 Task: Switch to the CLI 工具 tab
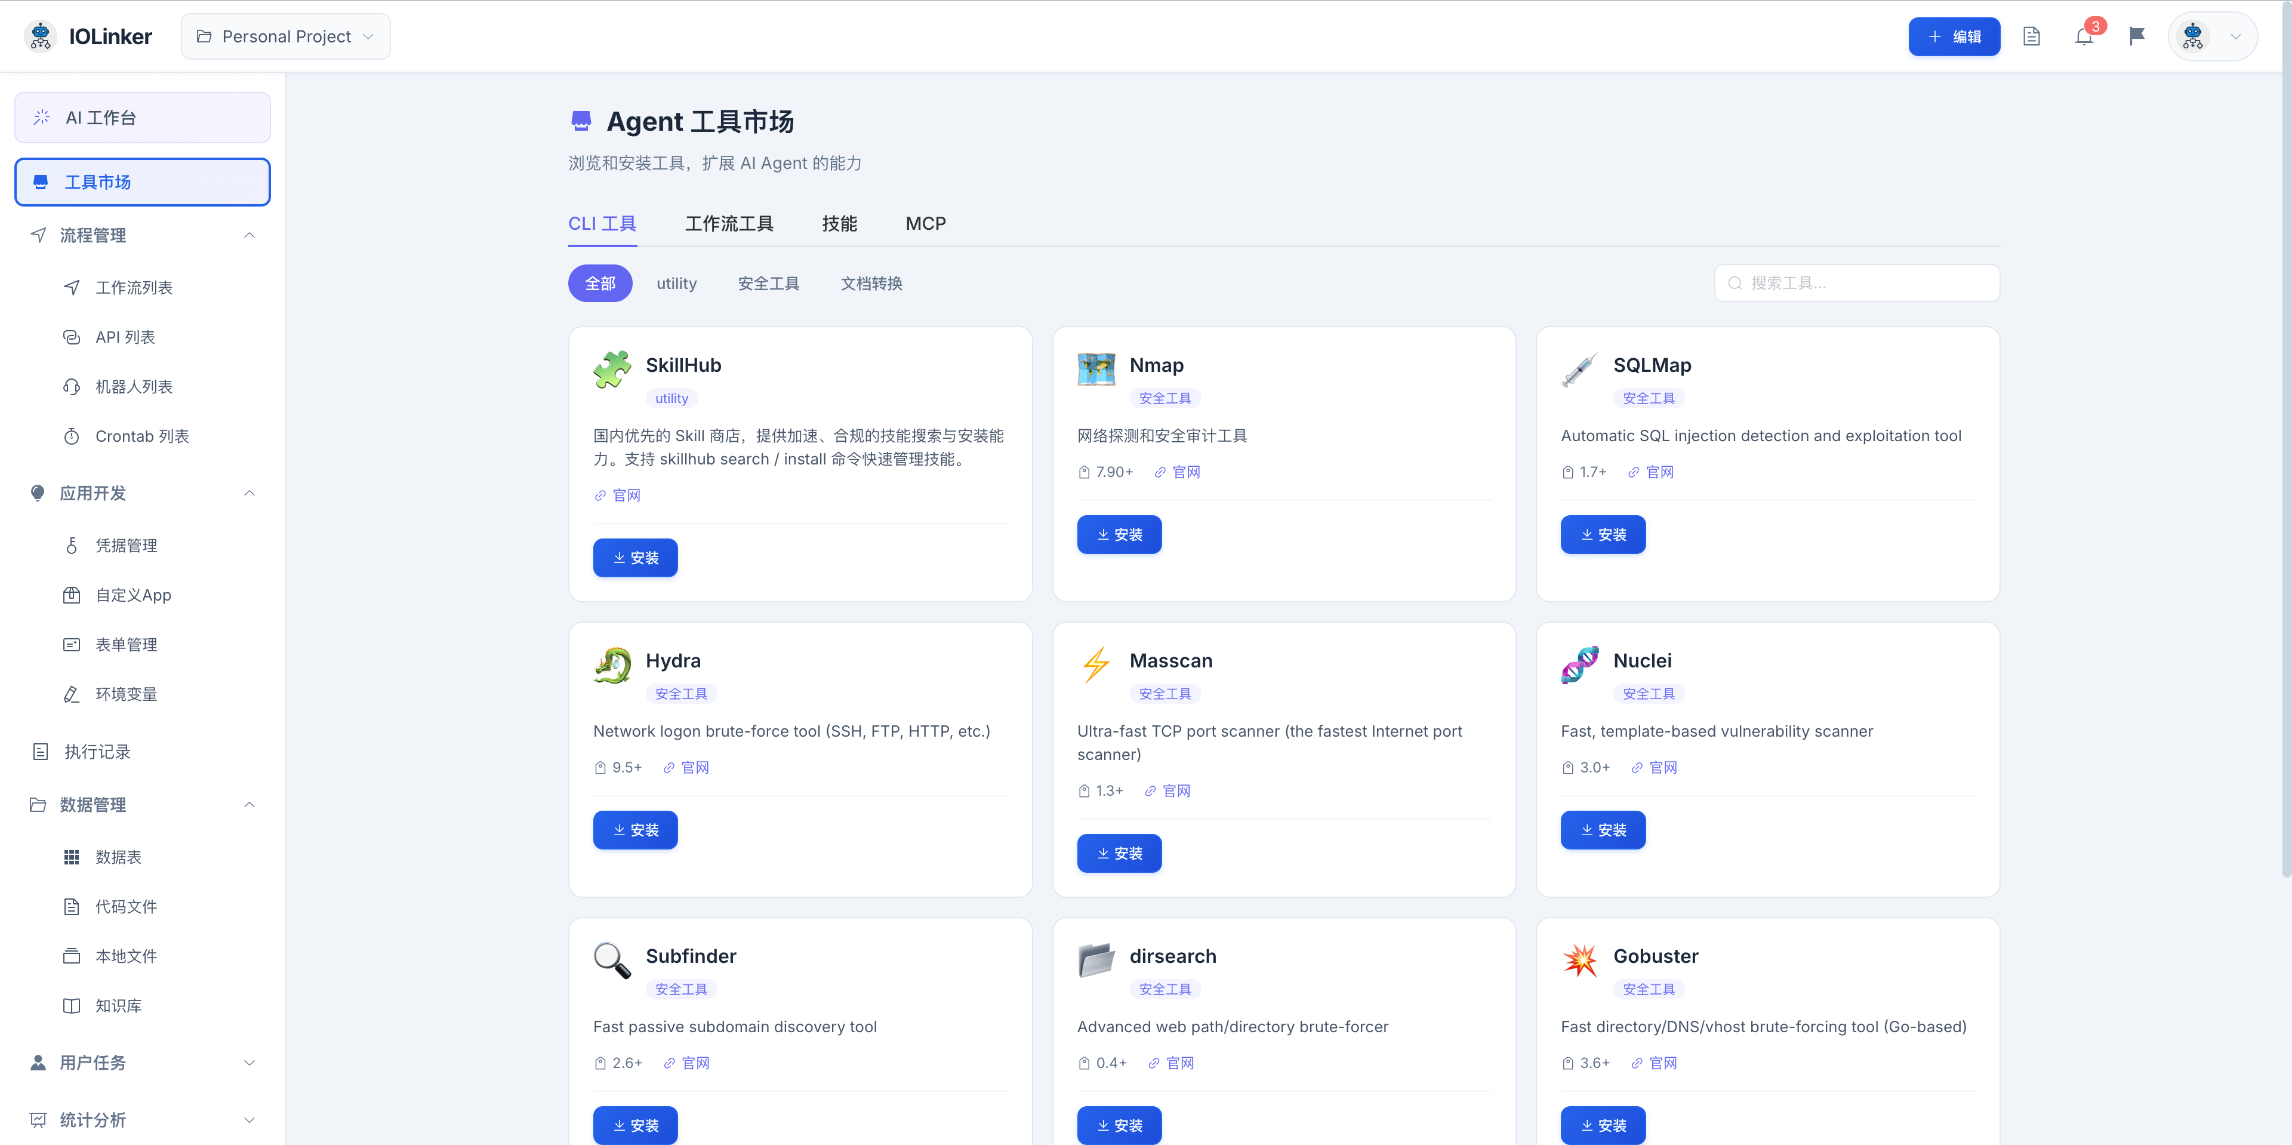click(602, 223)
